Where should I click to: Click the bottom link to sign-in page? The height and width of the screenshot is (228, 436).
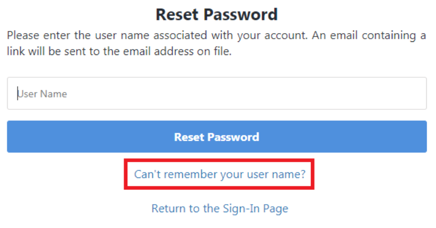[219, 208]
